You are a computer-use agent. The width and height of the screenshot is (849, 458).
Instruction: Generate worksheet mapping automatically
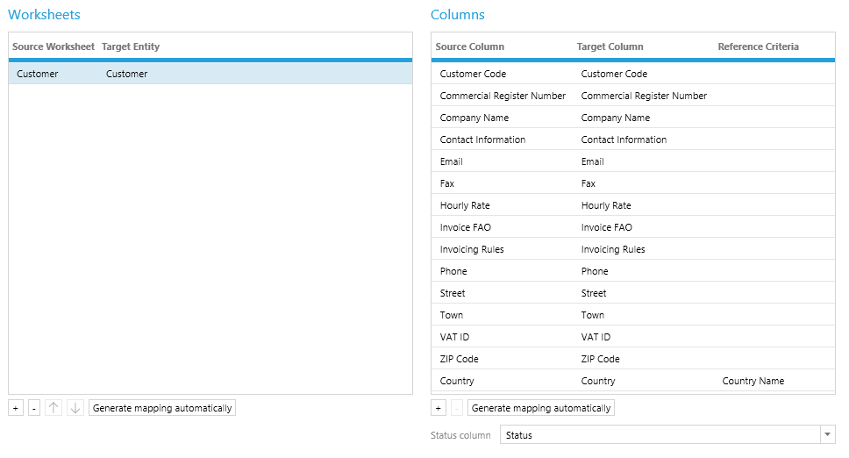click(162, 408)
